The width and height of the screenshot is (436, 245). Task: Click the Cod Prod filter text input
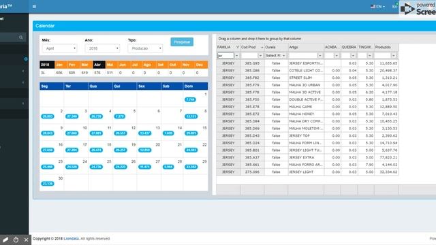point(249,56)
